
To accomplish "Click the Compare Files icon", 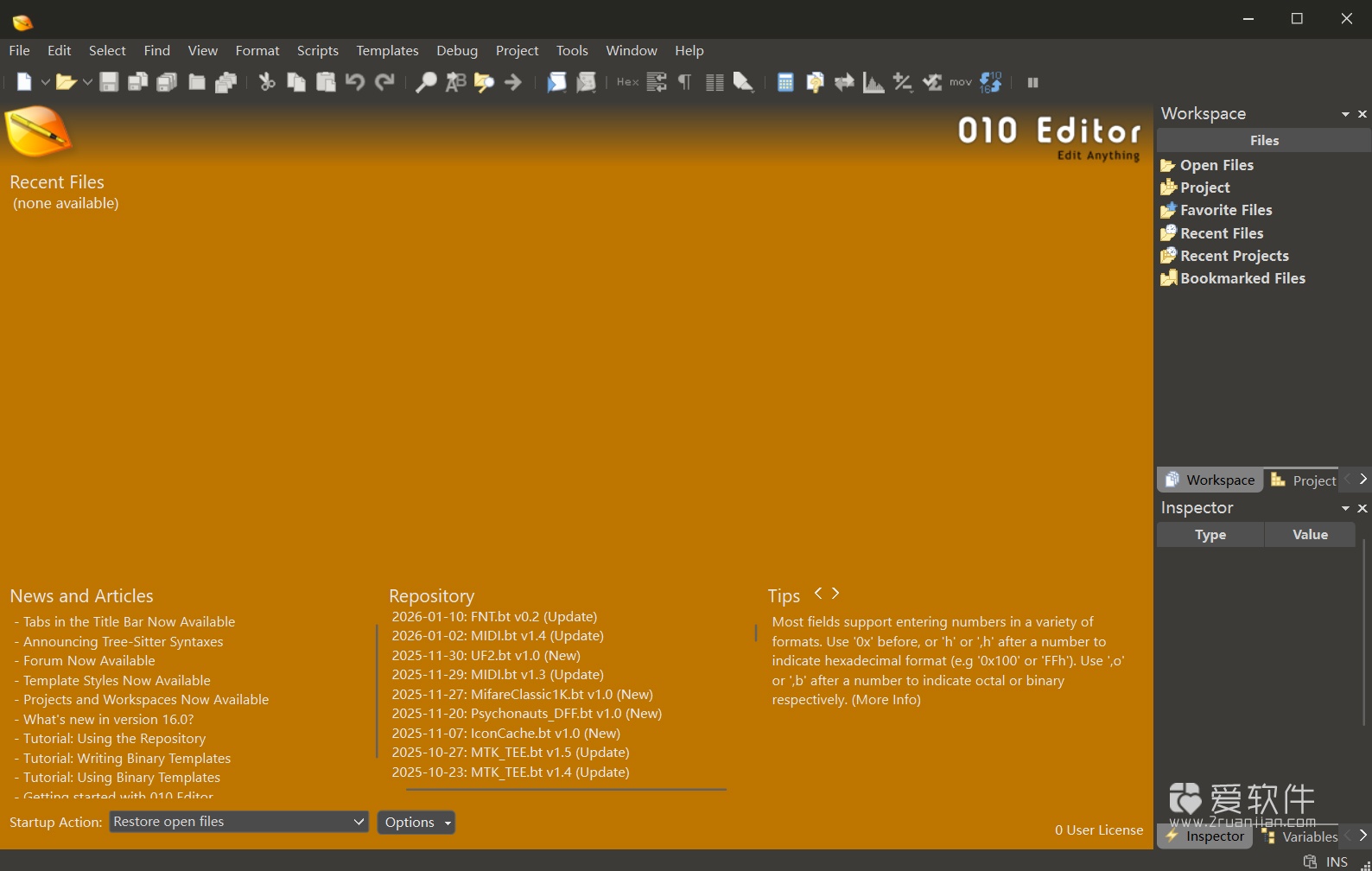I will click(815, 82).
